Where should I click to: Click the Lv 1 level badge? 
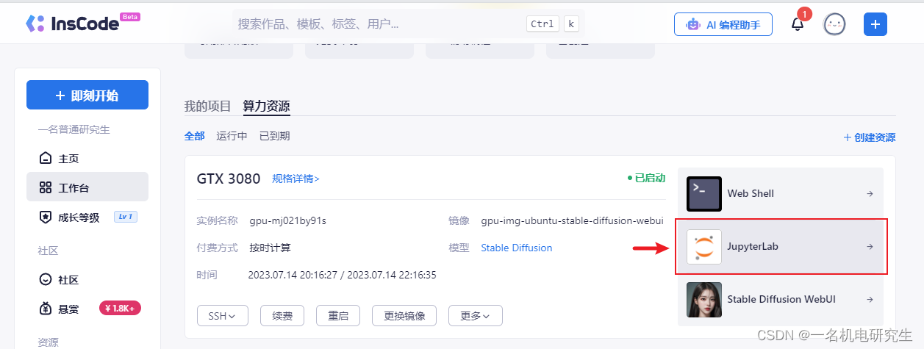pos(126,217)
